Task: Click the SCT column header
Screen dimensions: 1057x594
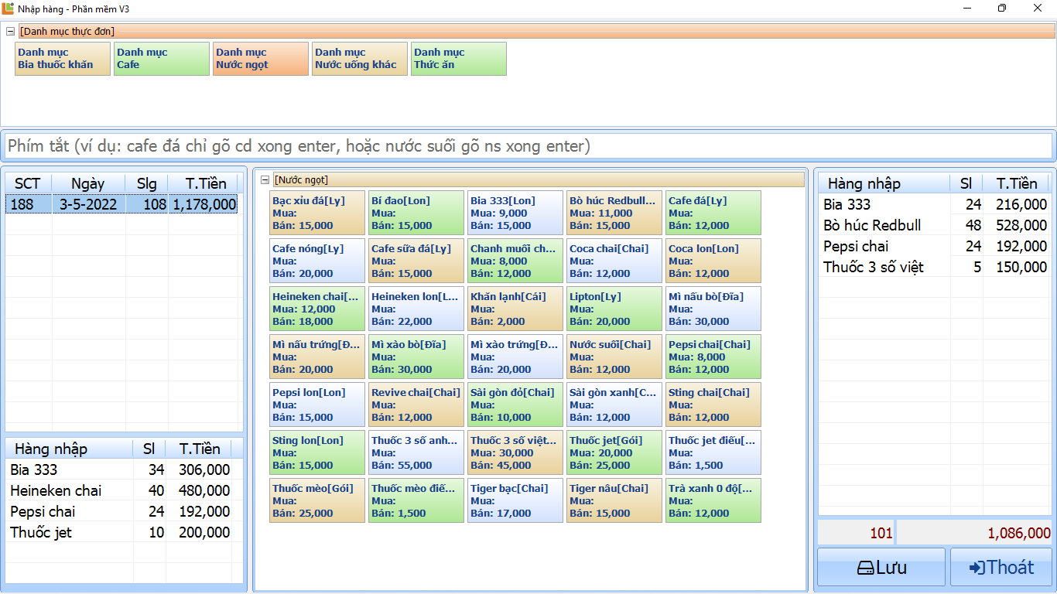Action: pyautogui.click(x=29, y=183)
